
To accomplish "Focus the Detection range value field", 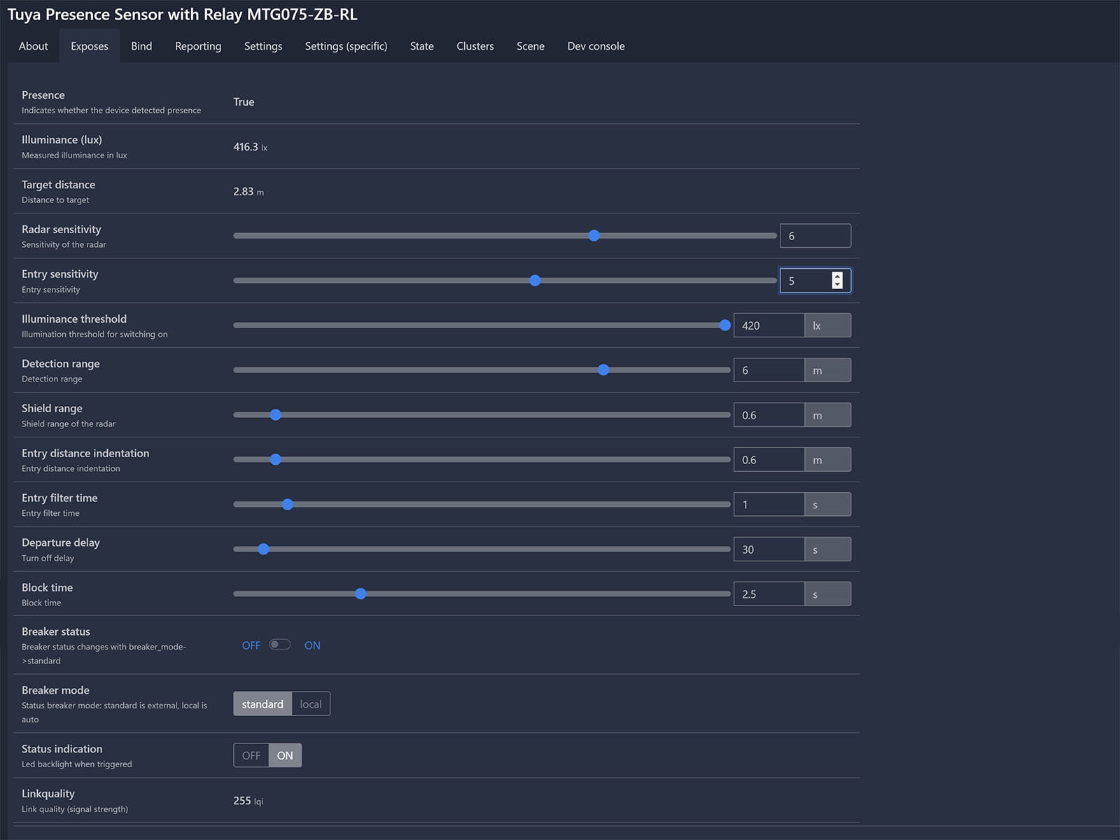I will [769, 370].
